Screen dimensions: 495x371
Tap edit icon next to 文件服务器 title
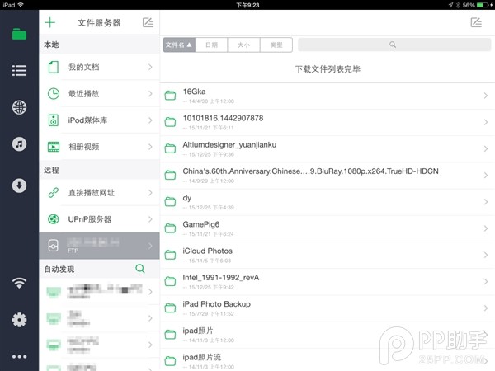[148, 22]
